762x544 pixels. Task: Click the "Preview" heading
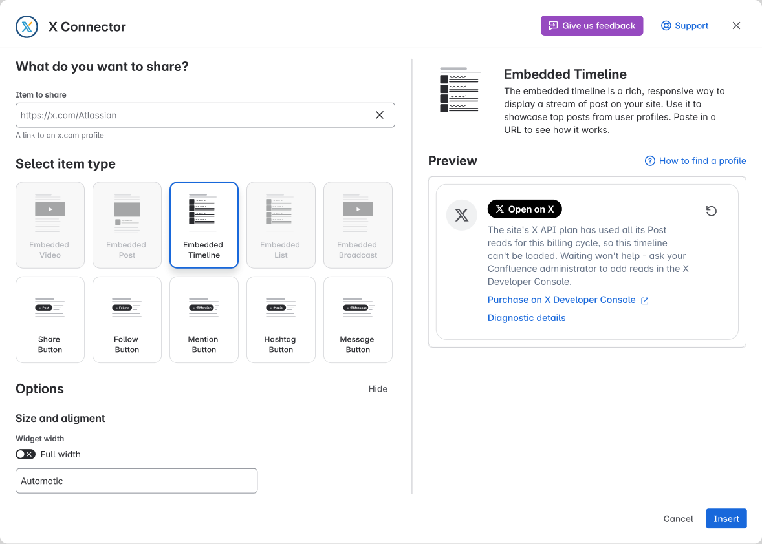coord(452,161)
